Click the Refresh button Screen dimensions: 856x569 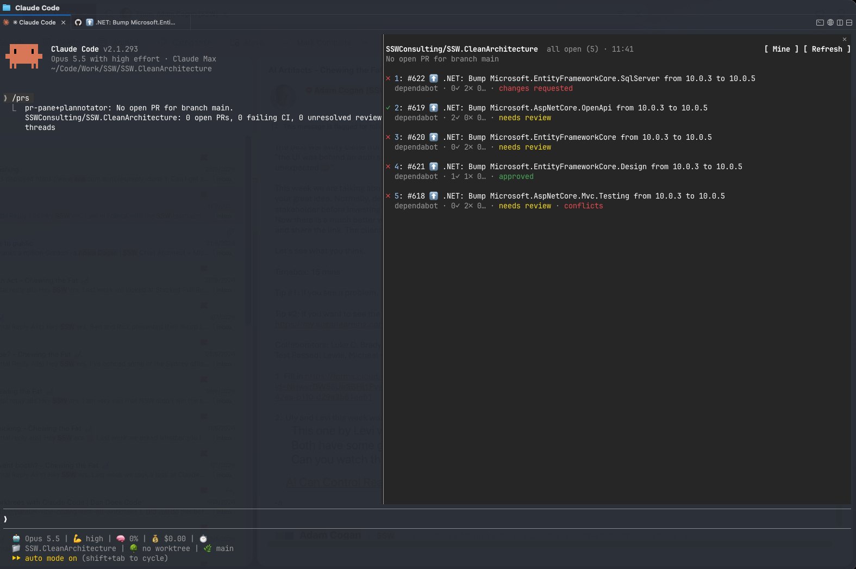click(x=827, y=49)
